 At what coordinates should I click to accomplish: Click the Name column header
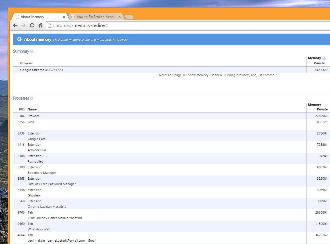[32, 109]
